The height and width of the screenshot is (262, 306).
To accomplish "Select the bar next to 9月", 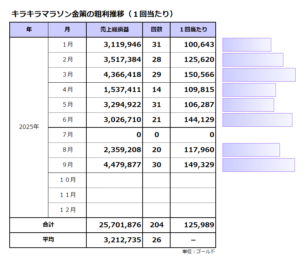I will click(x=258, y=165).
